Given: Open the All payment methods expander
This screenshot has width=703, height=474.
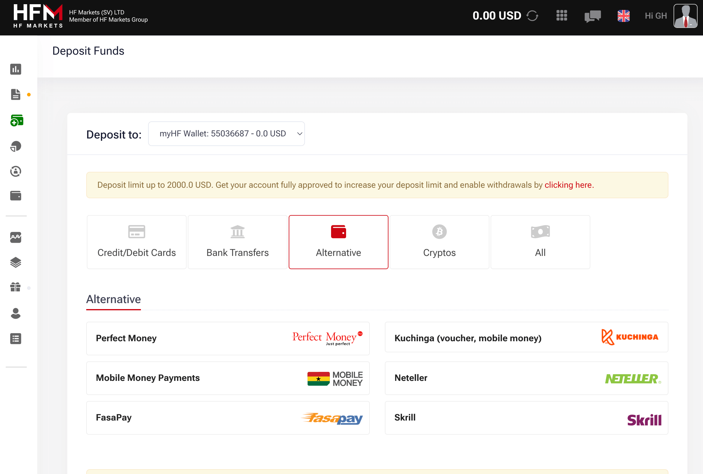Looking at the screenshot, I should point(540,242).
